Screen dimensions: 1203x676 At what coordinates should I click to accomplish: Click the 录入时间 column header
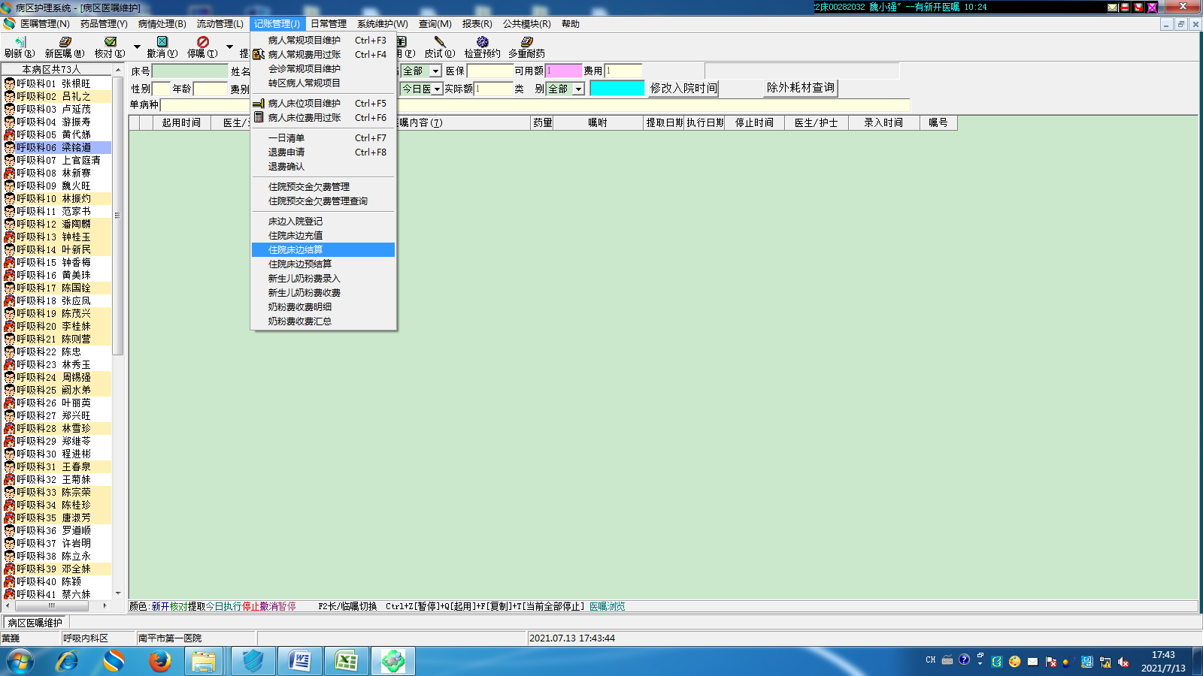883,123
